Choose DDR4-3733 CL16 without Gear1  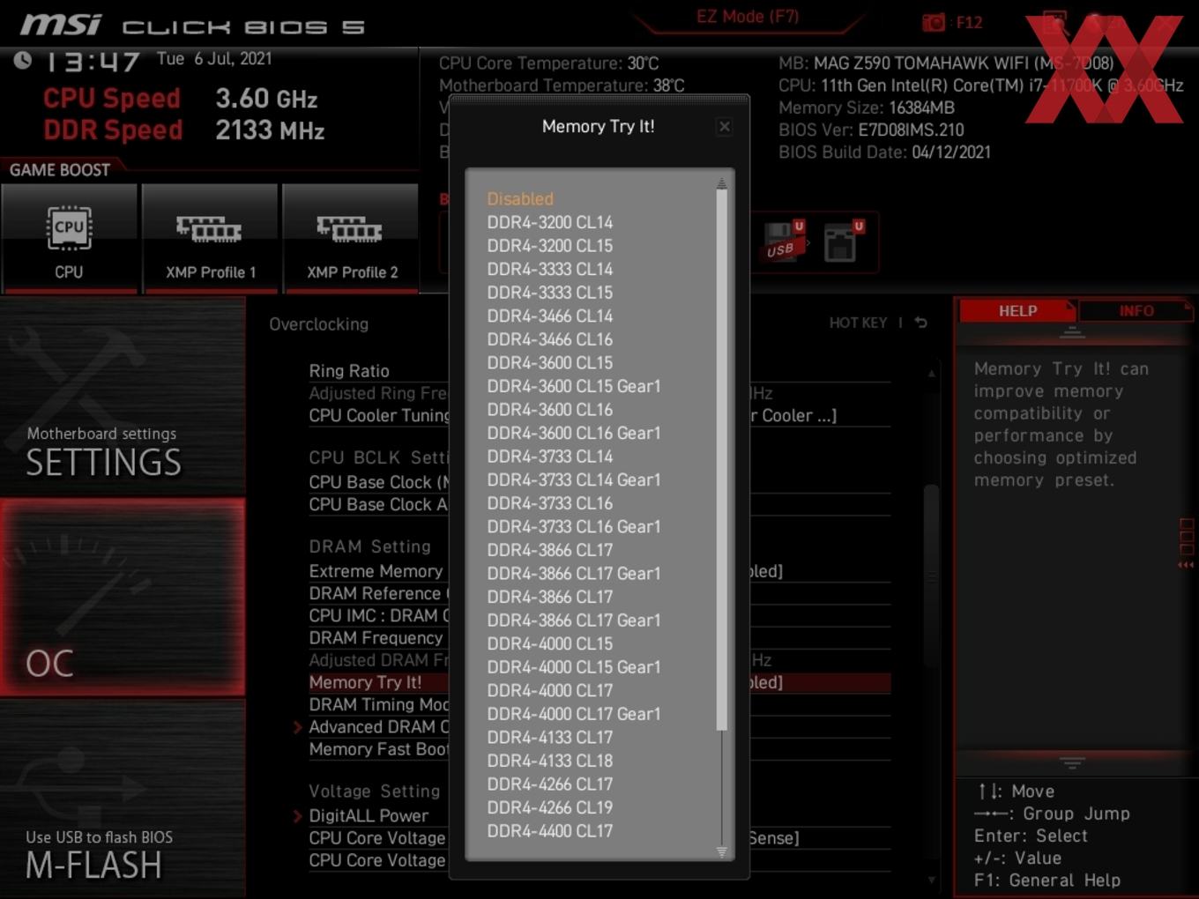[x=550, y=502]
